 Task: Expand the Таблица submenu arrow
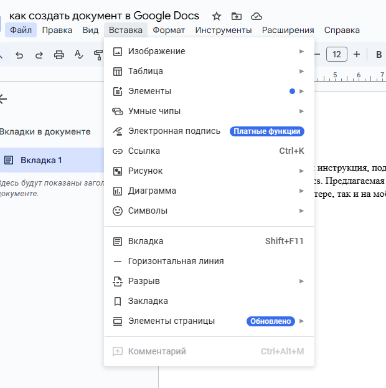pos(301,71)
